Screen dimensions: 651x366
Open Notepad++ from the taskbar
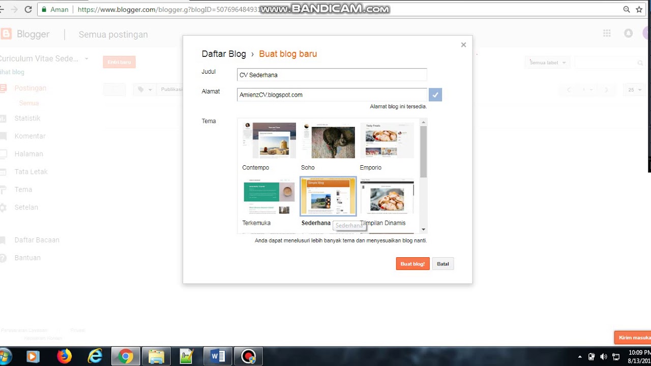187,356
